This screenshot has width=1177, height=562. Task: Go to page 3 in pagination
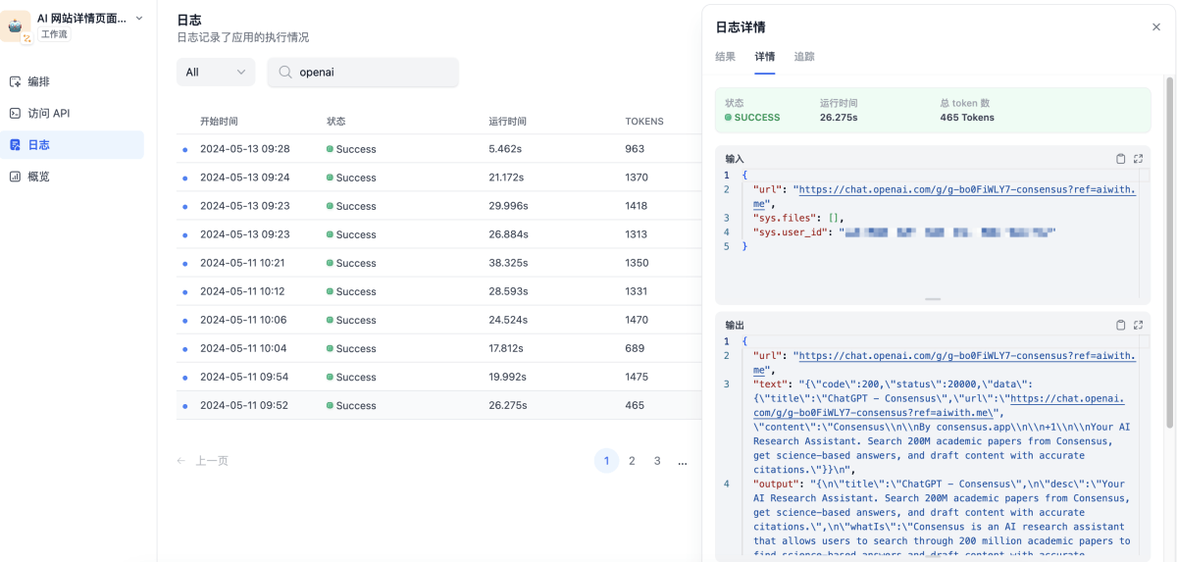pos(657,461)
